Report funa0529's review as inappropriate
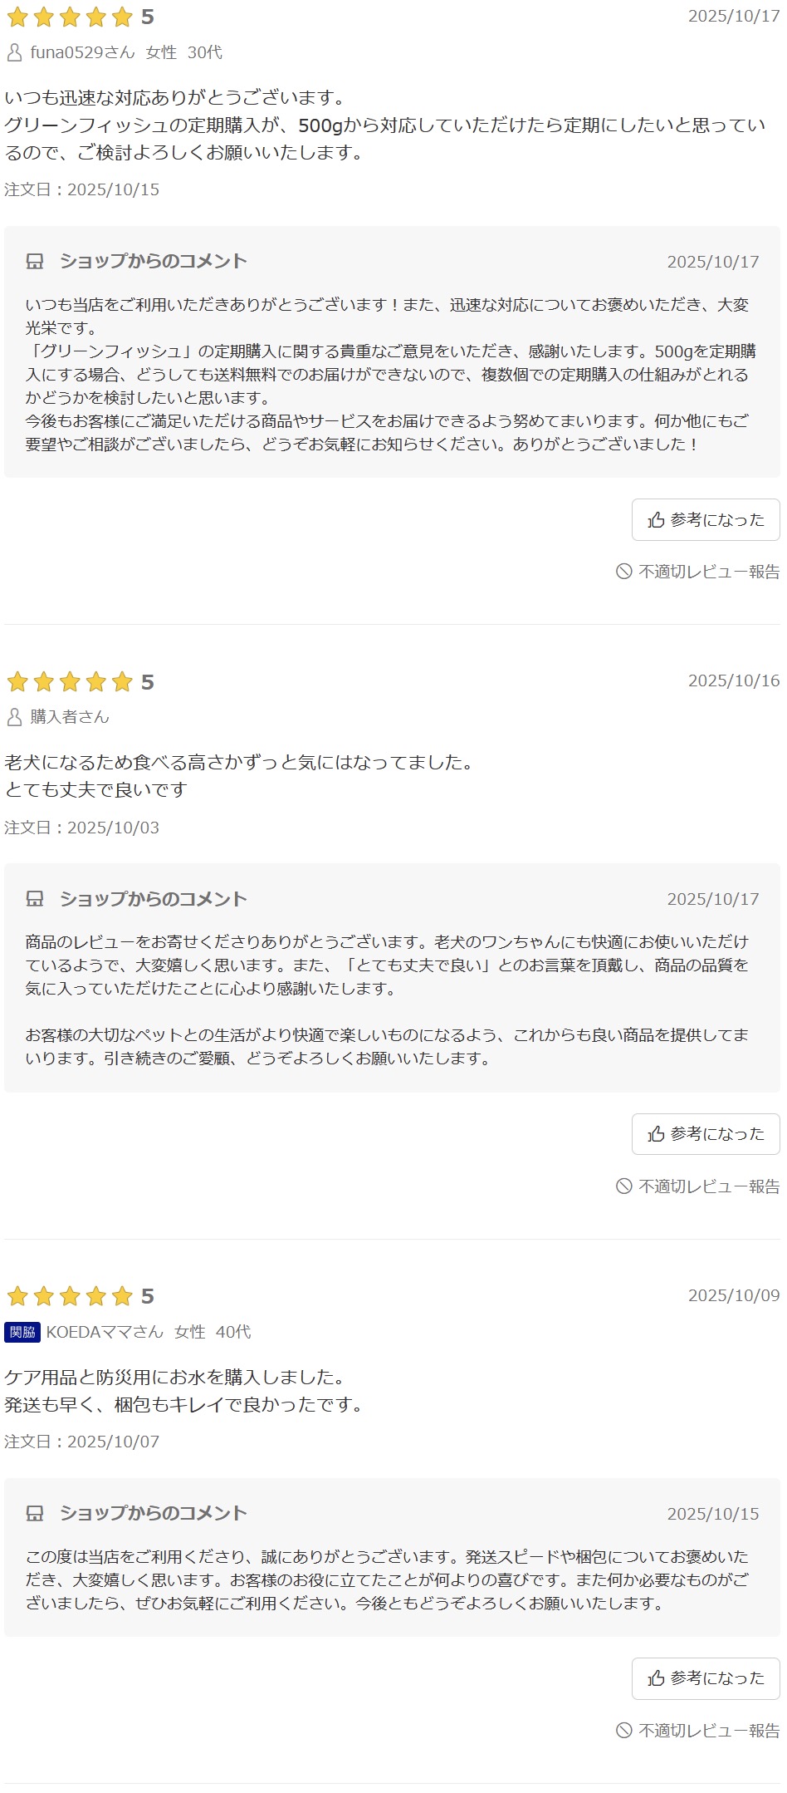This screenshot has width=787, height=1793. 698,572
